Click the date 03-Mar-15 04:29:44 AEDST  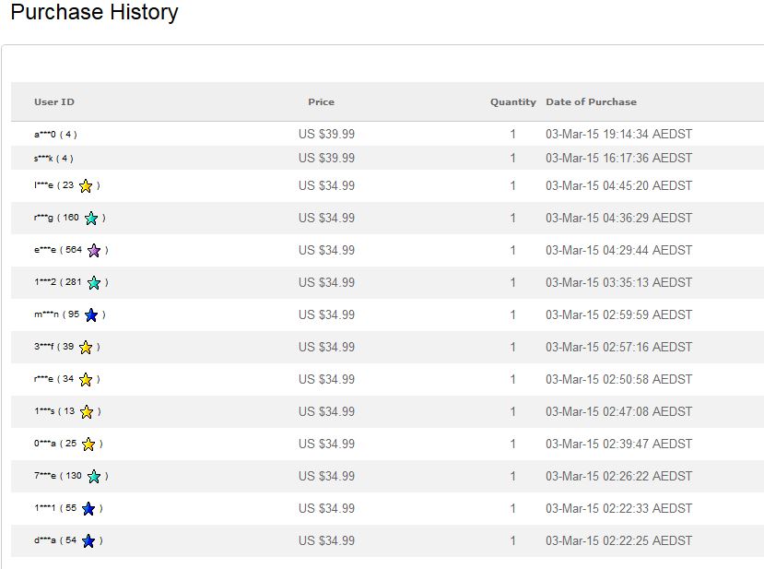coord(618,250)
